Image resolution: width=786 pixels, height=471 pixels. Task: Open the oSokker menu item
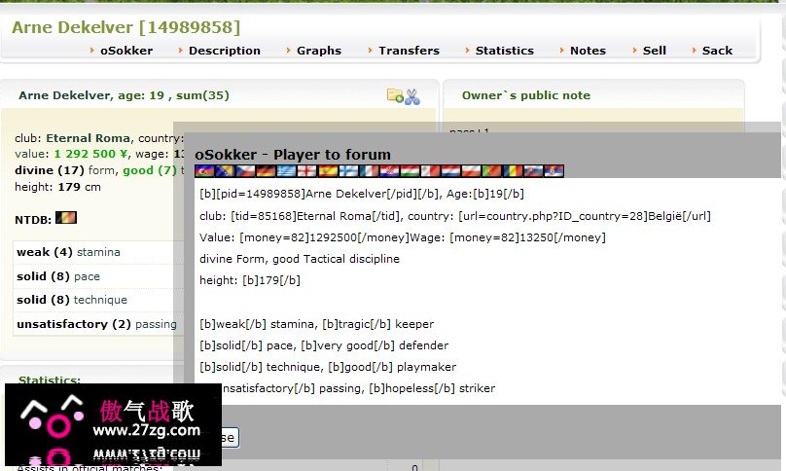126,51
